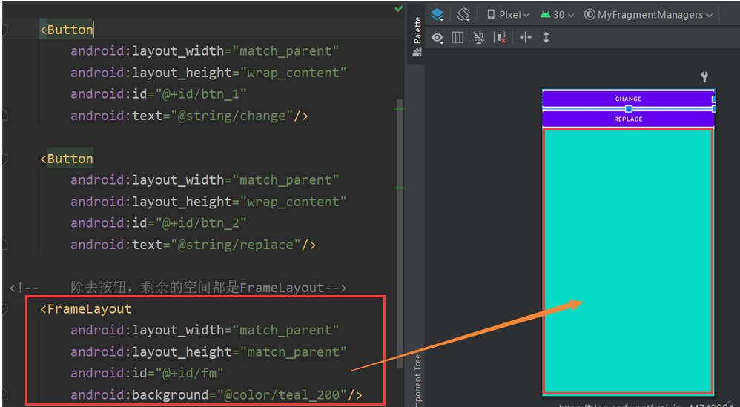
Task: Click android:text="@string/replace" line
Action: pyautogui.click(x=193, y=245)
